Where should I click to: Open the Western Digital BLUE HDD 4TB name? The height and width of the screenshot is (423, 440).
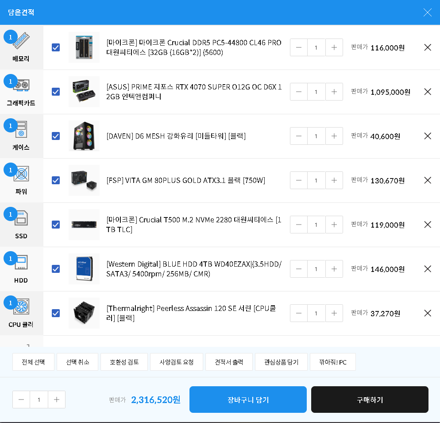(x=194, y=269)
